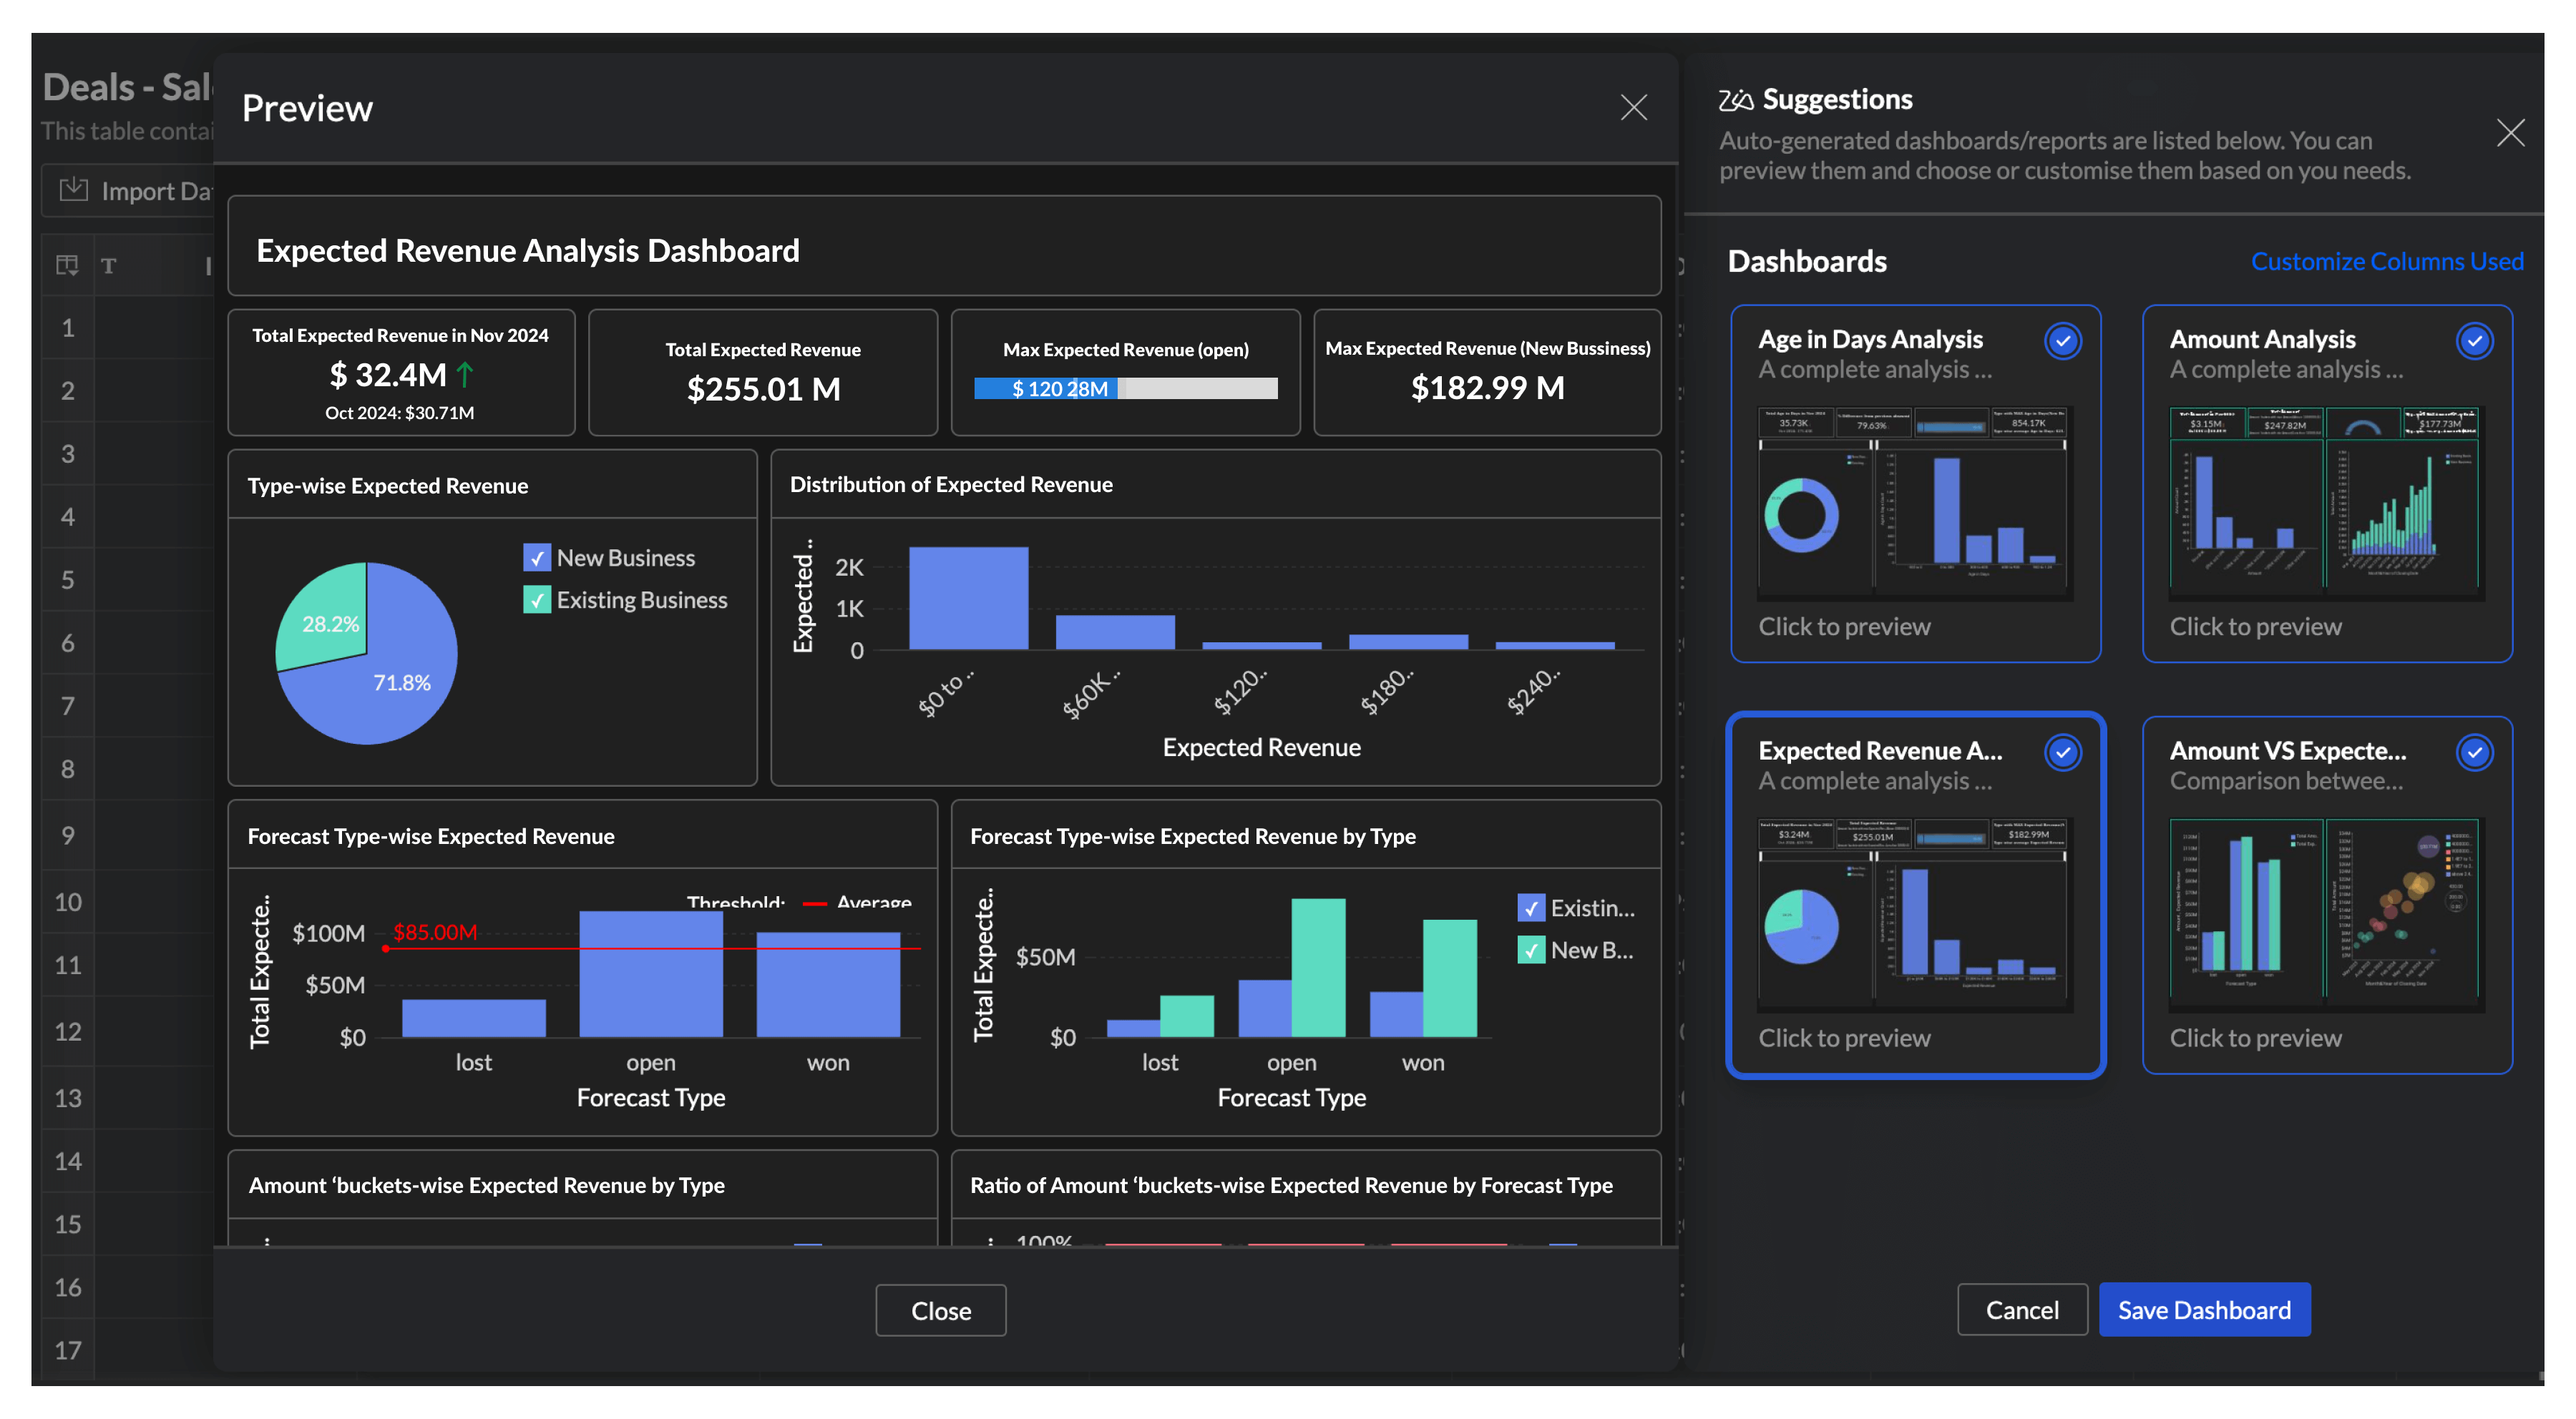Uncheck Existing Business in the pie chart legend
Screen dimensions: 2576x1419
[537, 599]
